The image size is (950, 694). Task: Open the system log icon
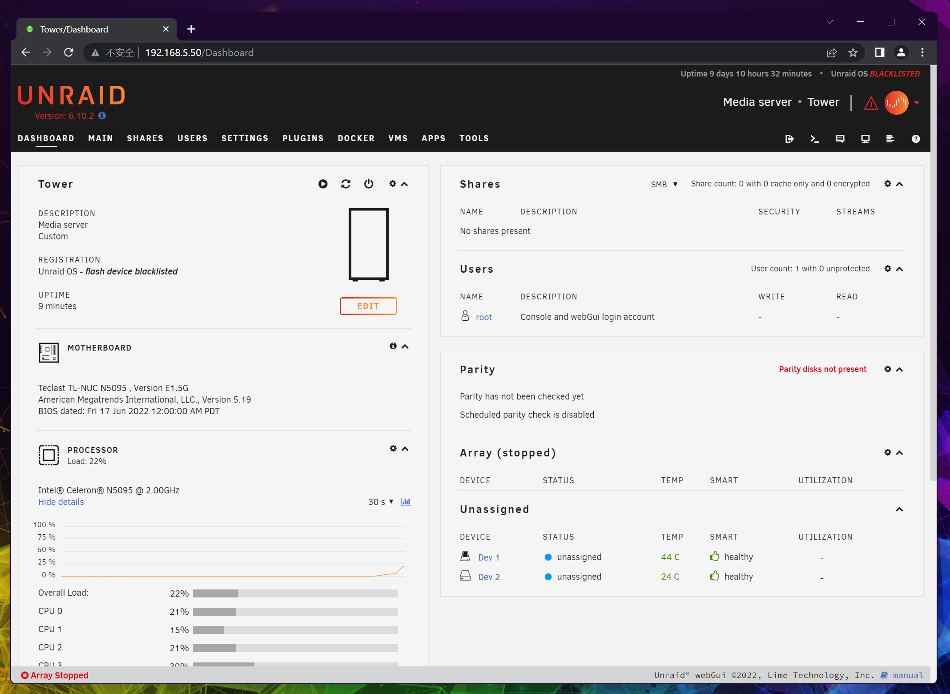pyautogui.click(x=890, y=139)
